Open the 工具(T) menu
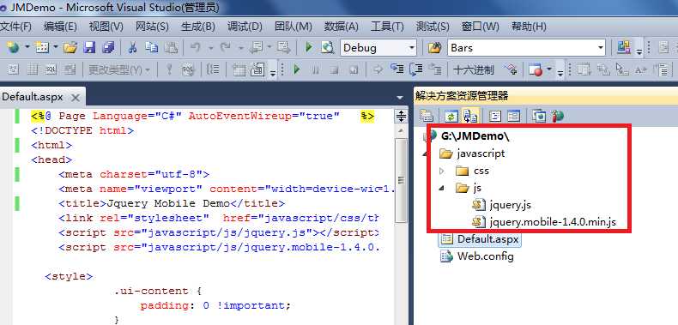 [x=386, y=27]
